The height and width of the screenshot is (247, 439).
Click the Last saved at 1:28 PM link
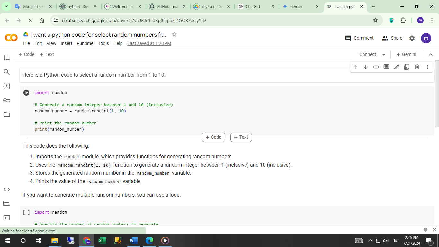(149, 43)
